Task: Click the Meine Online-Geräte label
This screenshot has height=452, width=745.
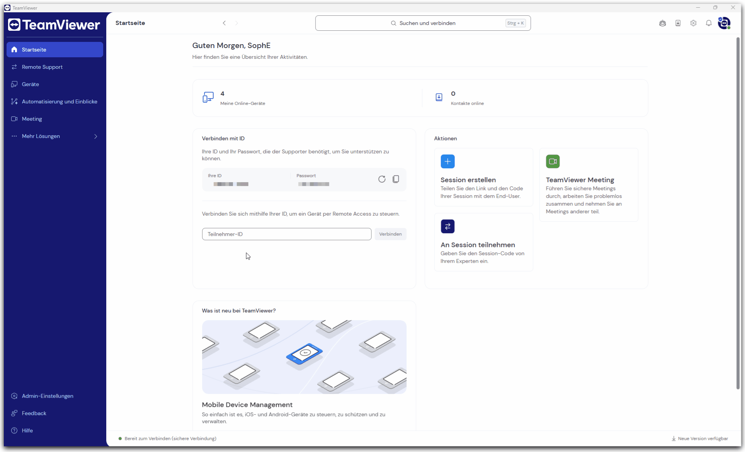Action: point(243,103)
